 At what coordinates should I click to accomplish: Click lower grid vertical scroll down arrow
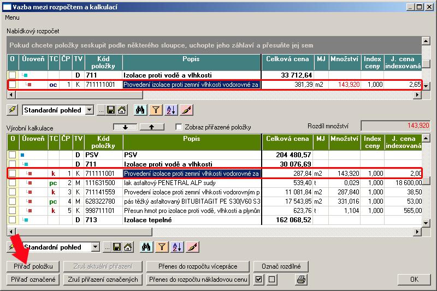click(x=426, y=223)
